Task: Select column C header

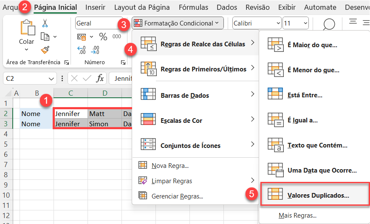Action: (x=71, y=93)
